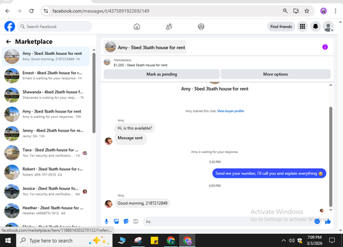Open Jenny 4bed 2bath conversation
343x247 pixels.
(x=46, y=133)
